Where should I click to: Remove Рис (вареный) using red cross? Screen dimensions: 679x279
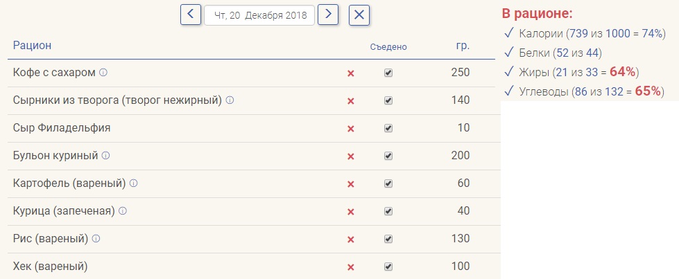(x=351, y=240)
